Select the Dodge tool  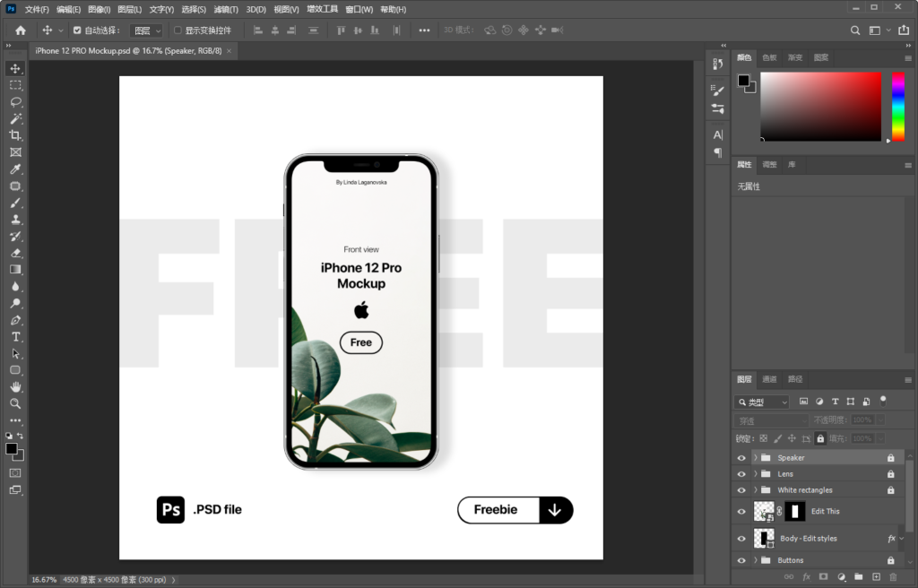[x=15, y=303]
